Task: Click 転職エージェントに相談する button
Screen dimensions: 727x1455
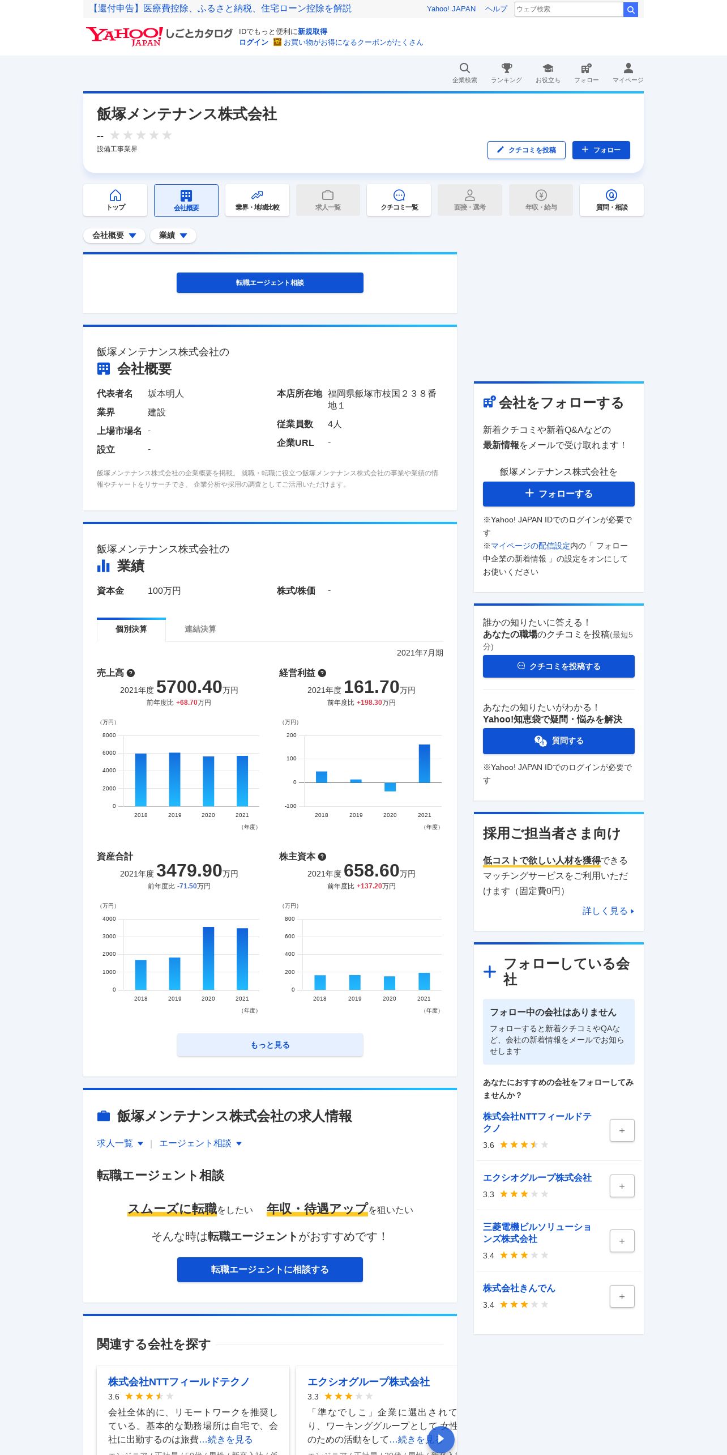Action: pos(270,1270)
